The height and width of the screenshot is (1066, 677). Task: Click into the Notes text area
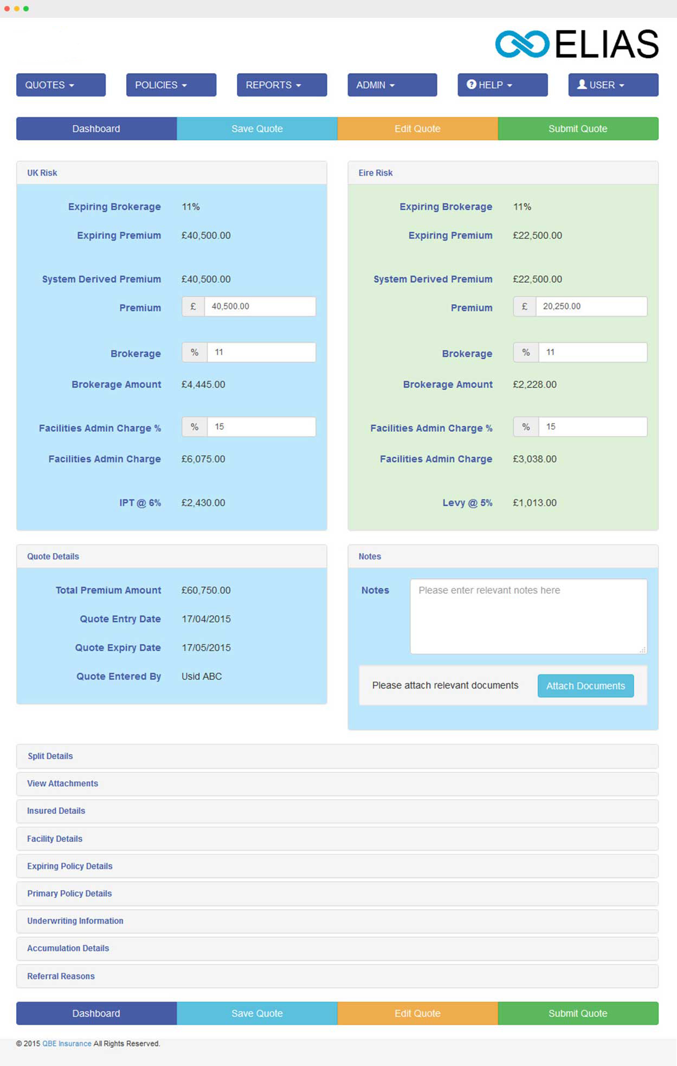pos(528,616)
